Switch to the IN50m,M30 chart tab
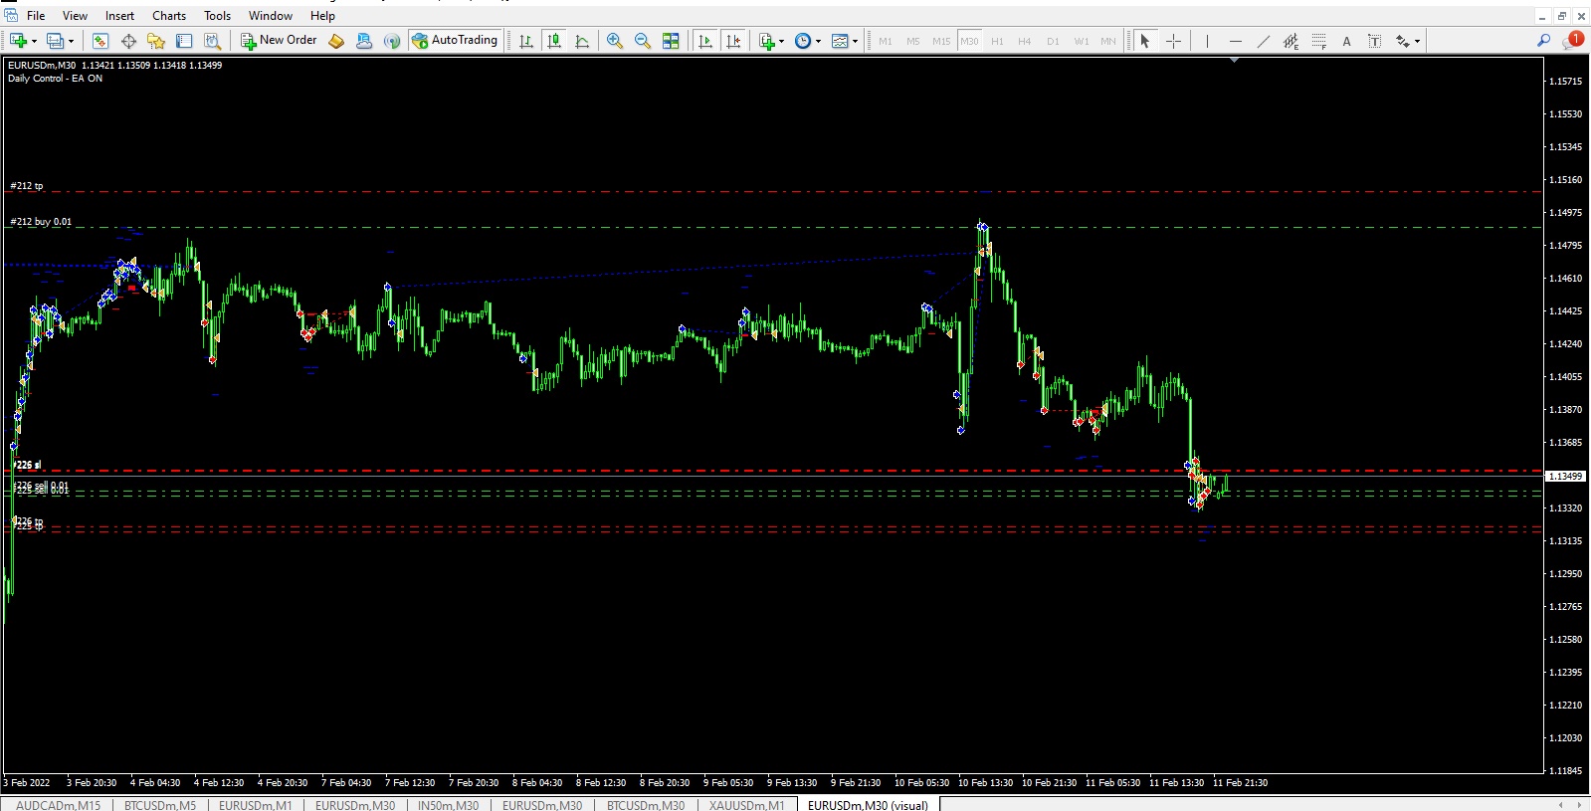 448,805
